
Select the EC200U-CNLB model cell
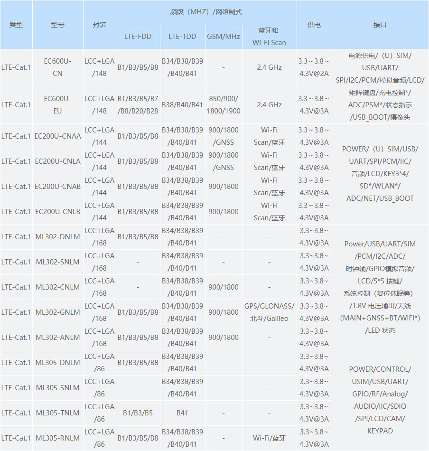tap(57, 212)
